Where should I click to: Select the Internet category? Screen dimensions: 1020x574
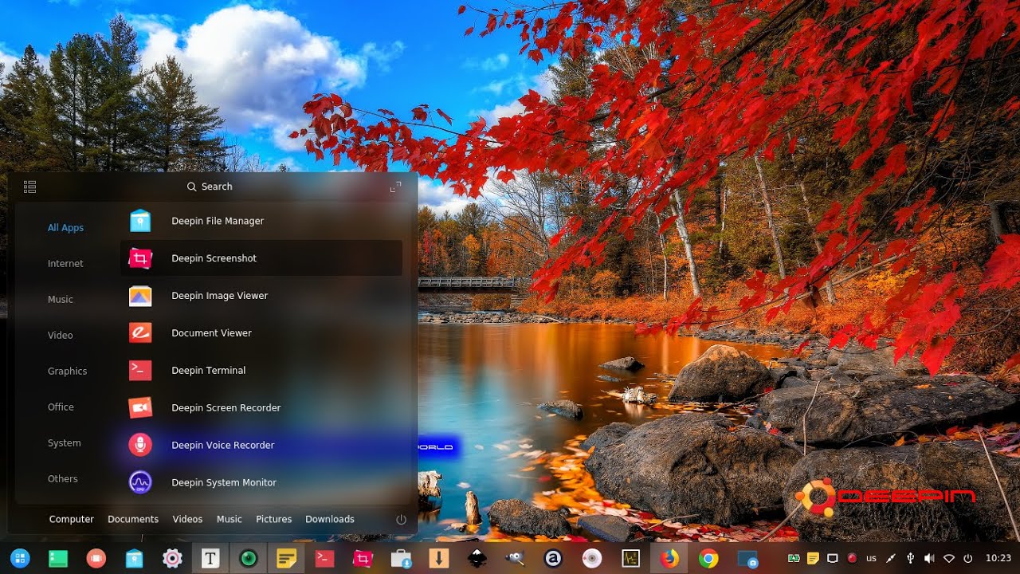click(65, 264)
